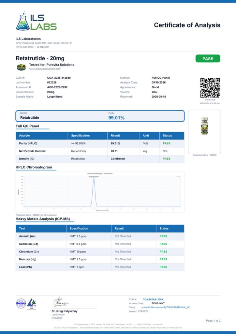This screenshot has height=334, width=236.
Task: Click the Received date 2026-05-18
Action: coord(159,97)
